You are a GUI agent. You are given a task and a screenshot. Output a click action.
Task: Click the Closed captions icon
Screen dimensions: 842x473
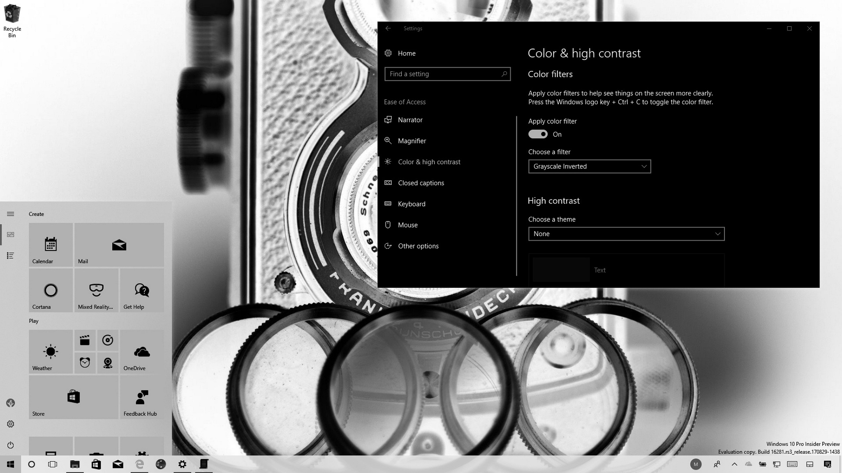tap(388, 182)
